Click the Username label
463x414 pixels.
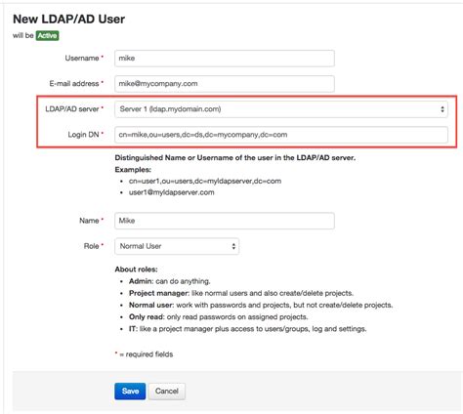82,58
